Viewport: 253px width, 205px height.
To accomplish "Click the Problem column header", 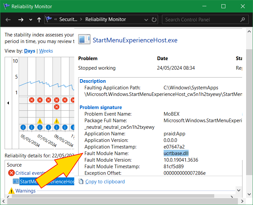I will click(88, 58).
